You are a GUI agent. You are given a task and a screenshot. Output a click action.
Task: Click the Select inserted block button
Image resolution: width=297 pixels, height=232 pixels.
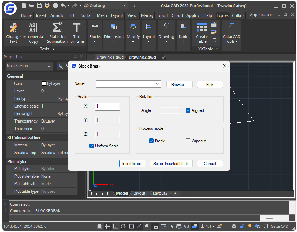tap(171, 164)
